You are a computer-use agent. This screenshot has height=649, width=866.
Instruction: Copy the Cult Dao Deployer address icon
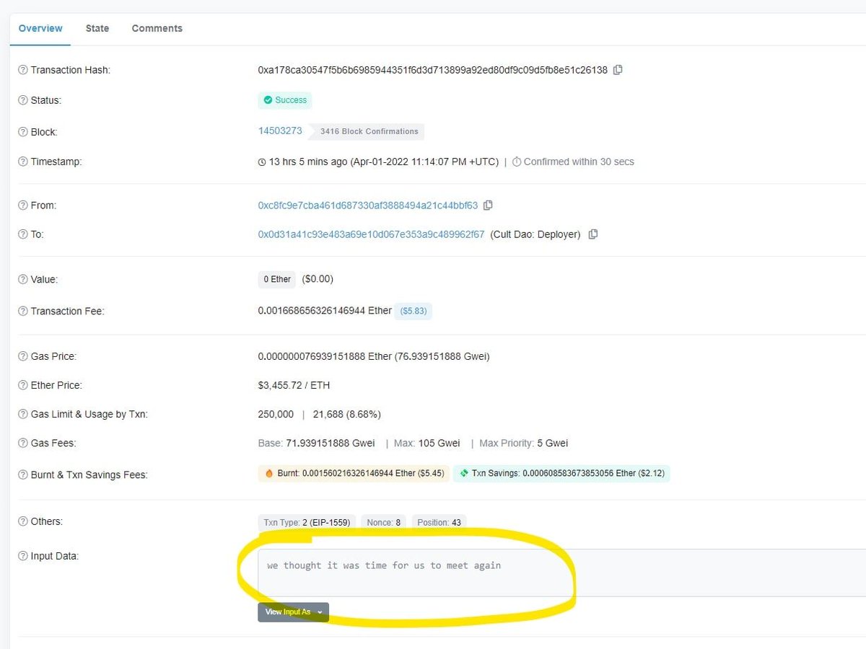pyautogui.click(x=593, y=234)
